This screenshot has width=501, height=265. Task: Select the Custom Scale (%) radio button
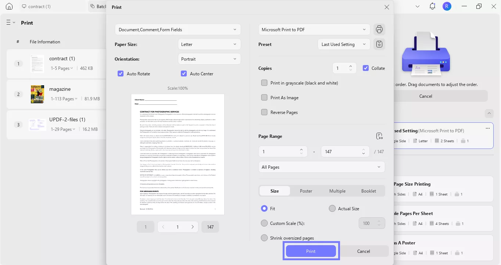(264, 223)
